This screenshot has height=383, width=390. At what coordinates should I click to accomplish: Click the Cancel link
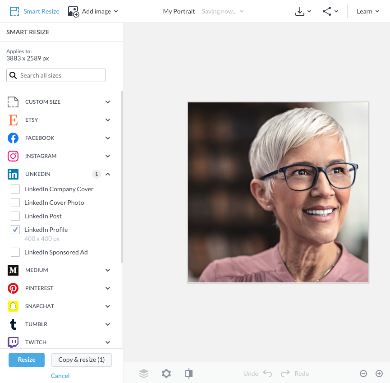click(60, 376)
